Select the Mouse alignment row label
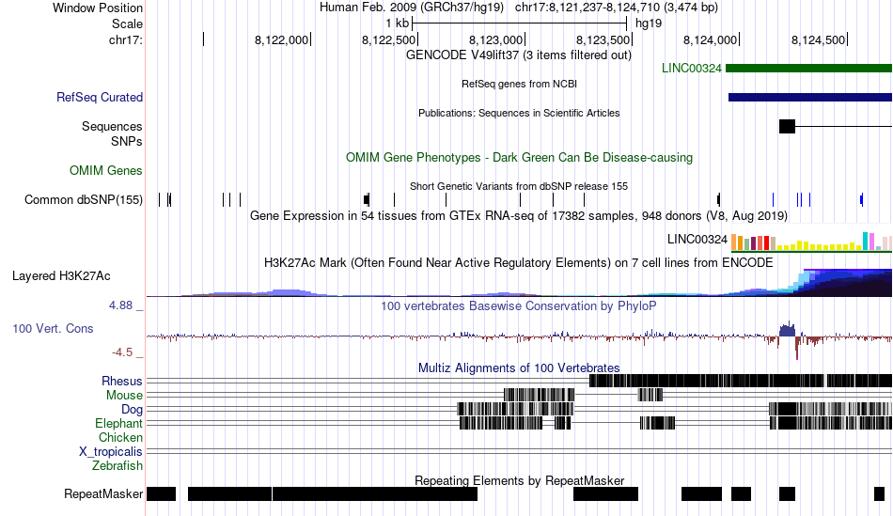This screenshot has height=516, width=893. point(124,396)
